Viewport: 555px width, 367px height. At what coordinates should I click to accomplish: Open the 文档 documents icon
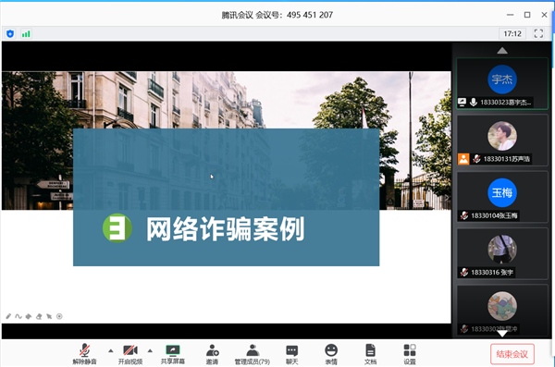click(x=370, y=354)
